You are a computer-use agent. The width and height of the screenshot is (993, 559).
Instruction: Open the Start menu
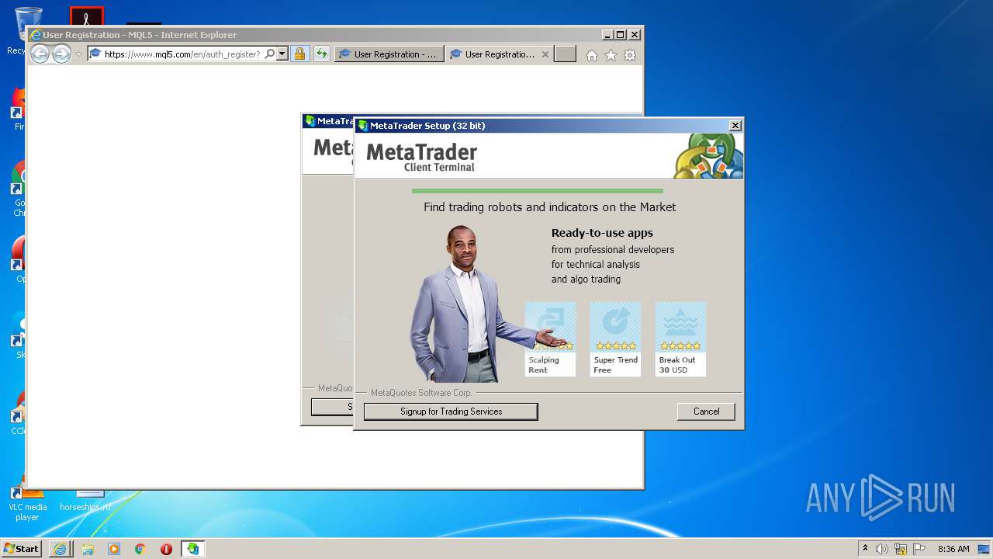21,548
